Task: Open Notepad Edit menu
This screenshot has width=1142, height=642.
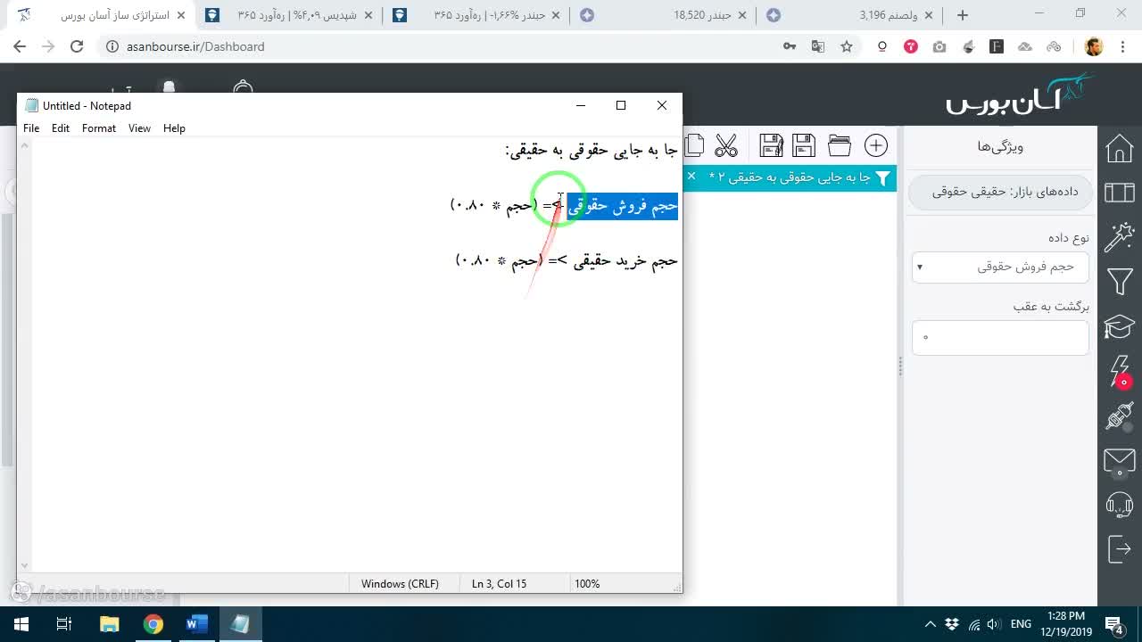Action: (61, 128)
